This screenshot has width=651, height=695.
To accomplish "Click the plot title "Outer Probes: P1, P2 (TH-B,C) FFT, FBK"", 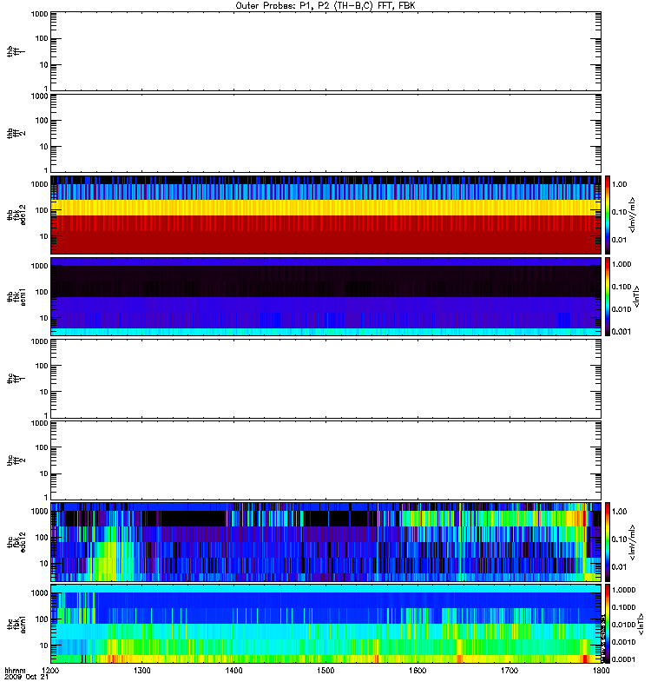I will coord(325,6).
